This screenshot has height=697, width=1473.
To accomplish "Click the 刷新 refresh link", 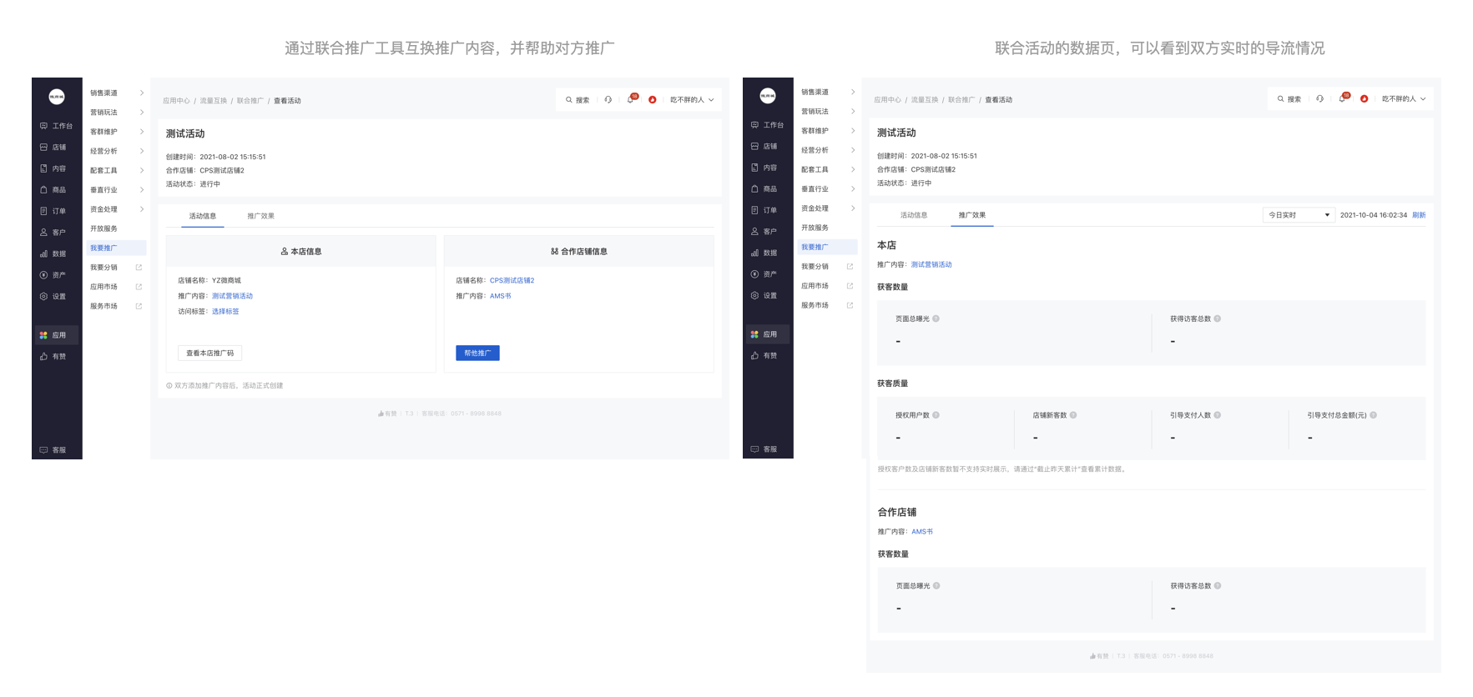I will (1419, 215).
